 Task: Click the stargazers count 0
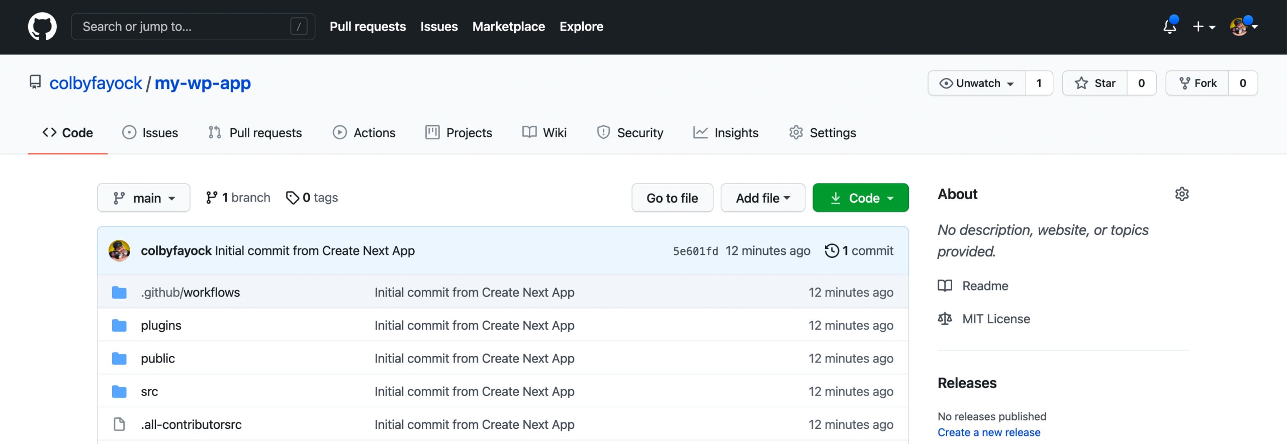(1141, 83)
